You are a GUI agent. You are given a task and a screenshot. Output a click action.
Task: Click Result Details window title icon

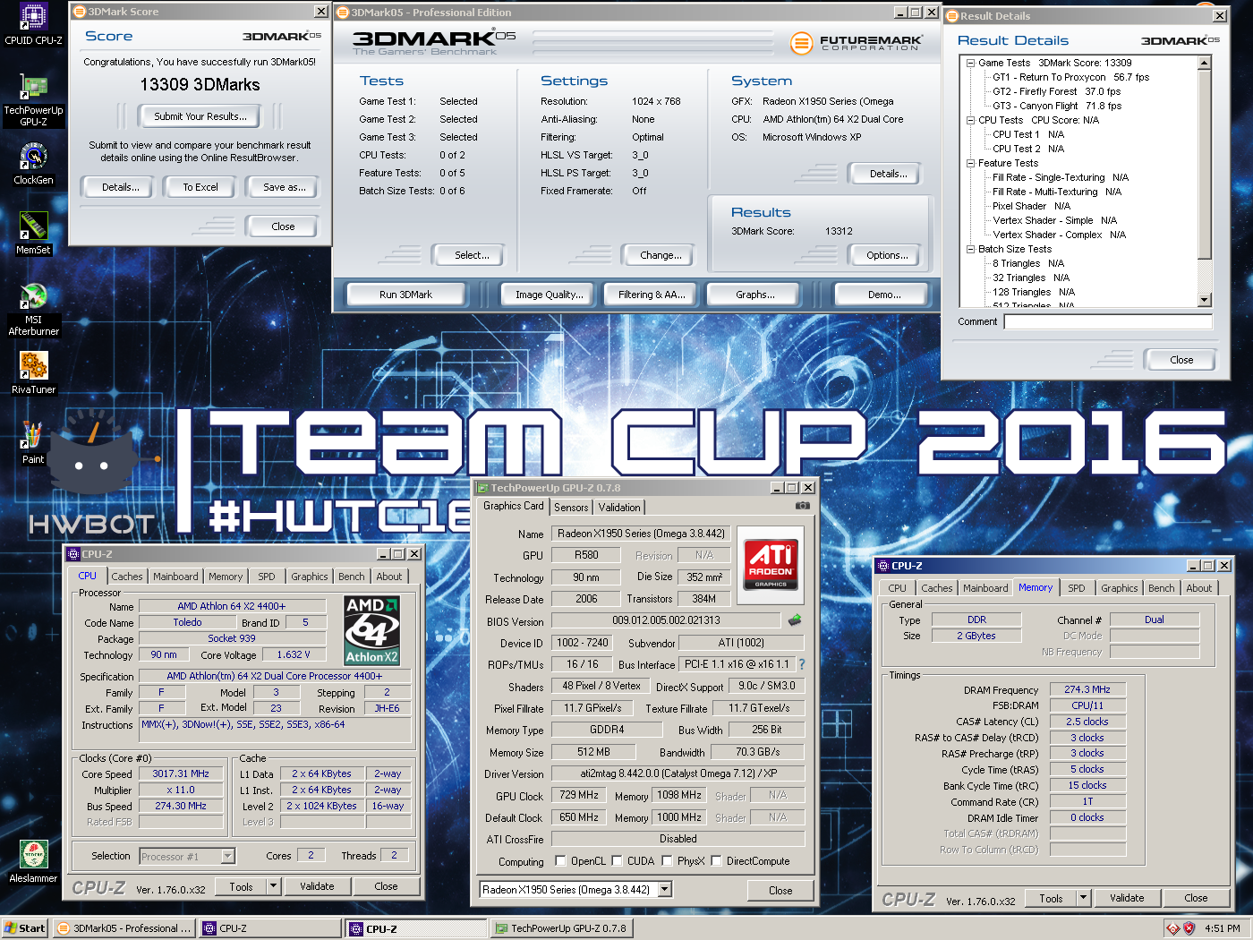click(952, 16)
